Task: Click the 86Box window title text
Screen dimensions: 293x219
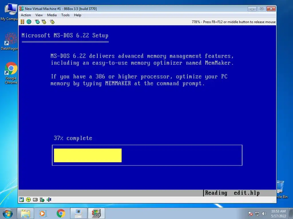Action: coord(61,9)
